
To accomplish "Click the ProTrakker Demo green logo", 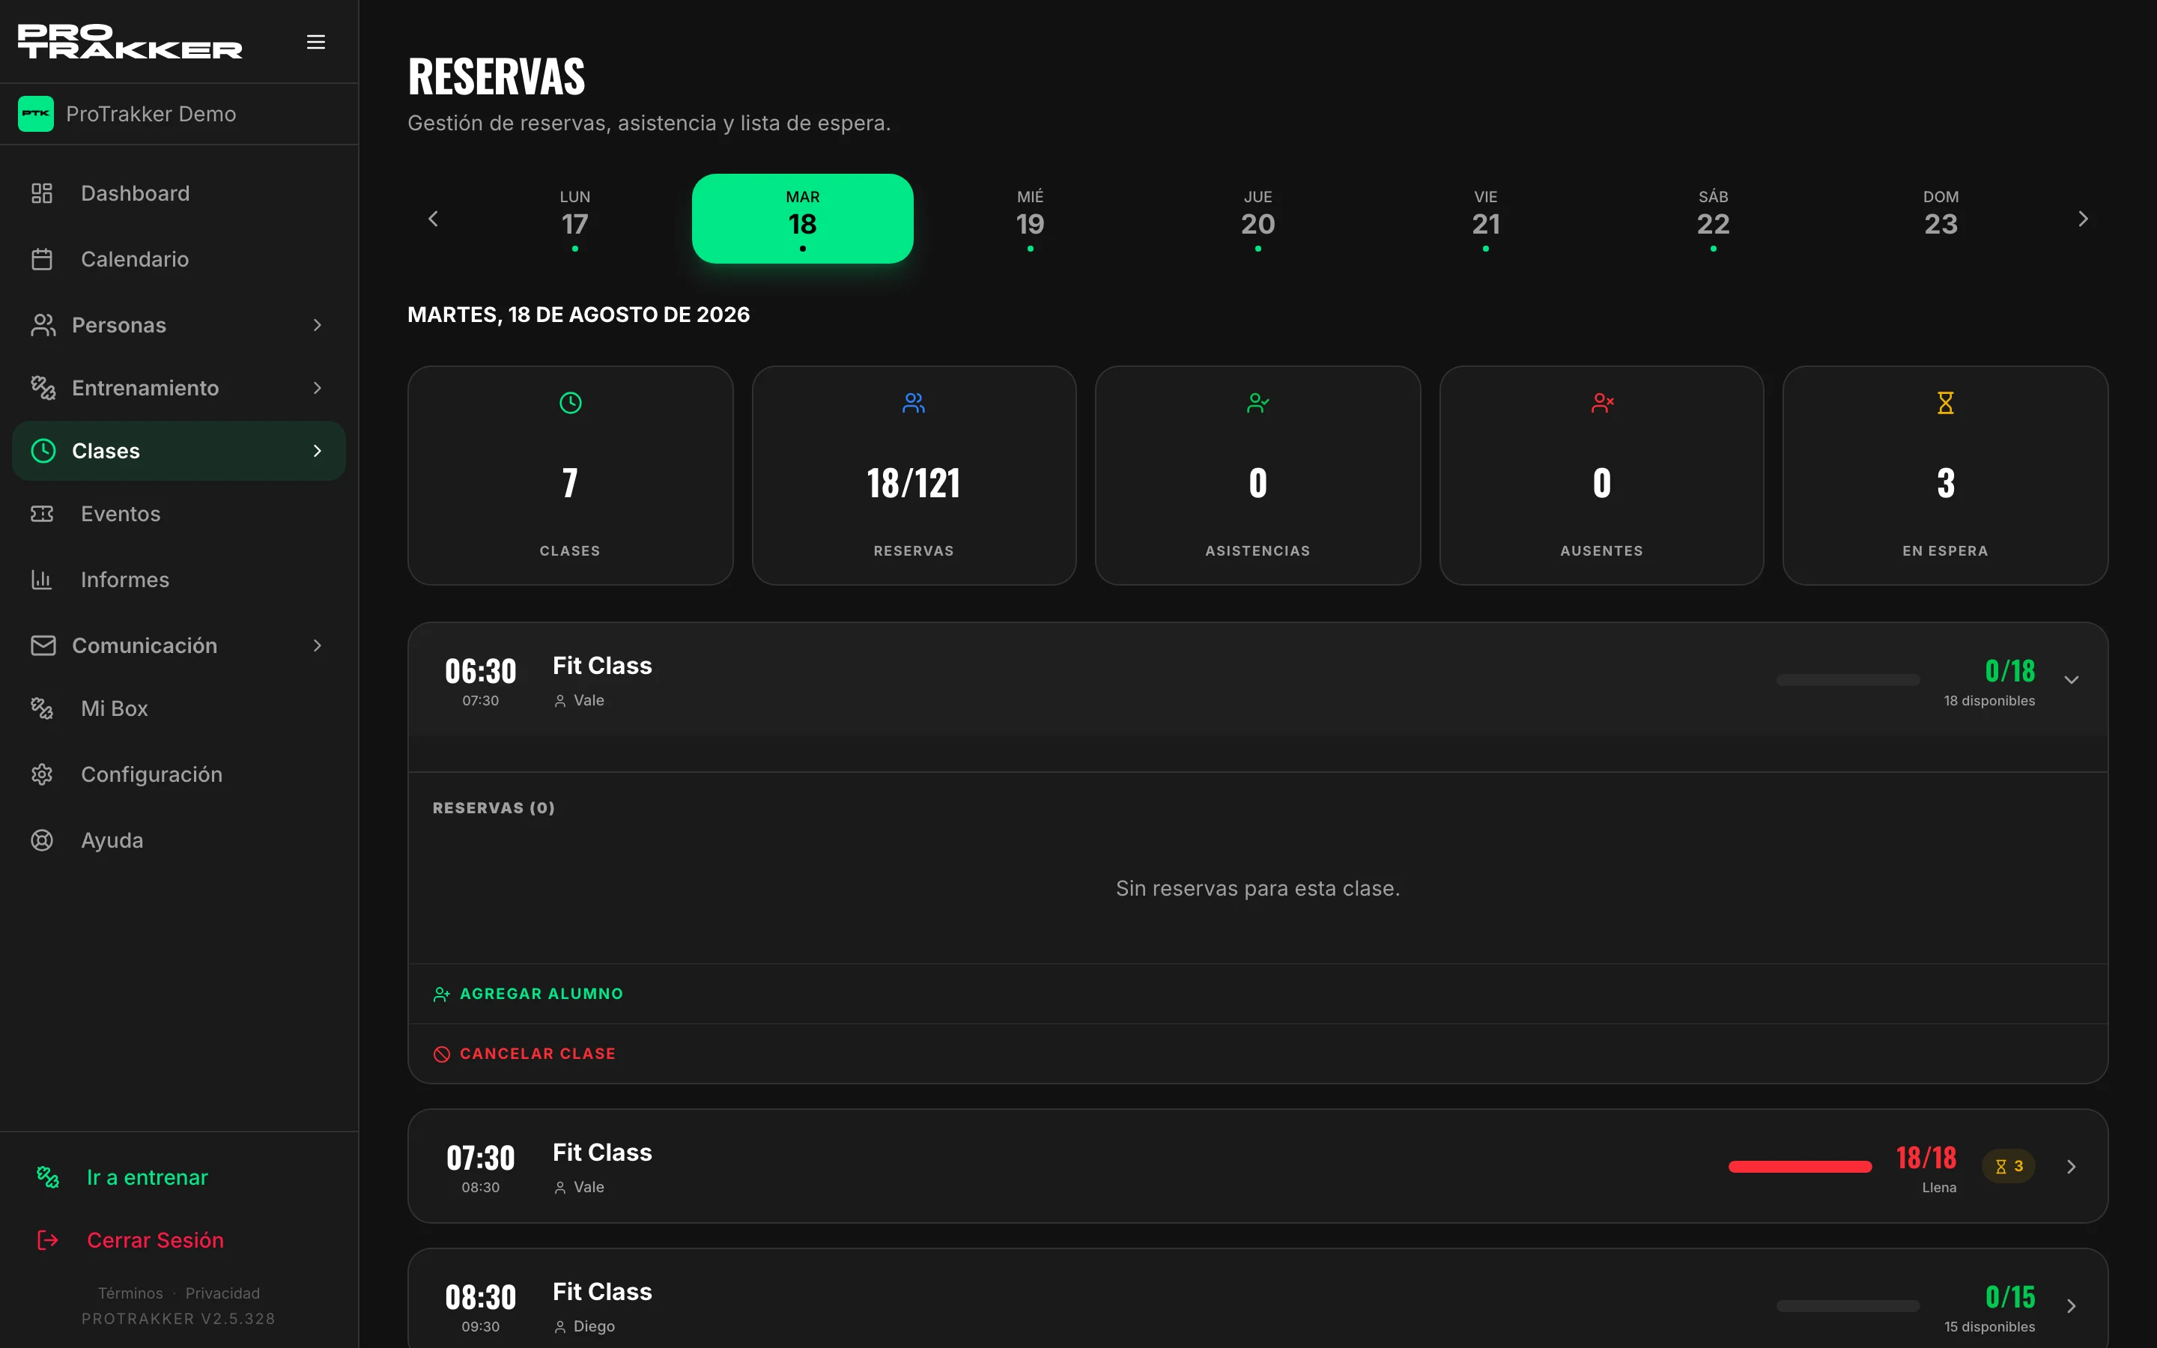I will coord(36,114).
